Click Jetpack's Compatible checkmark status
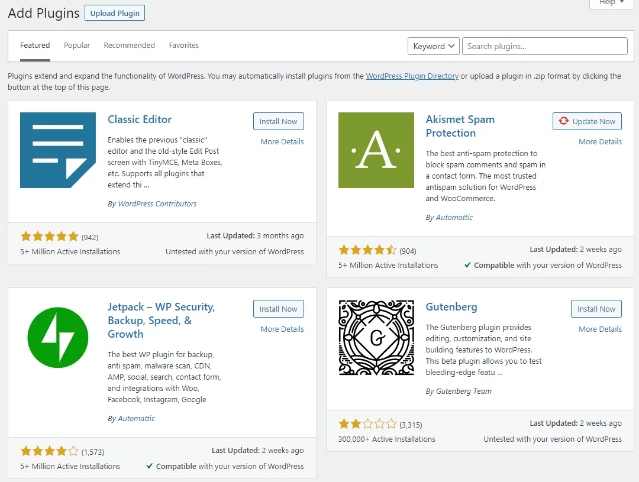 tap(225, 466)
